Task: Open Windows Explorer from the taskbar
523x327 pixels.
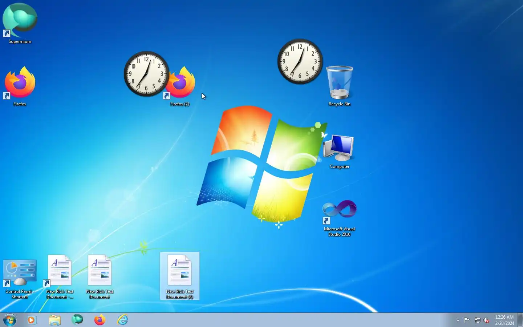Action: tap(55, 320)
